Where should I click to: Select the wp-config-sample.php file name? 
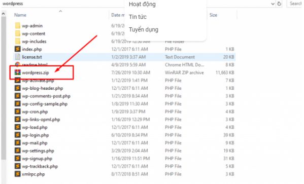[x=45, y=104]
